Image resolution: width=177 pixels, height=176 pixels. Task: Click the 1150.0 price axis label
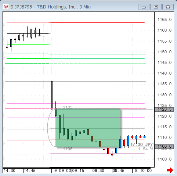click(165, 52)
